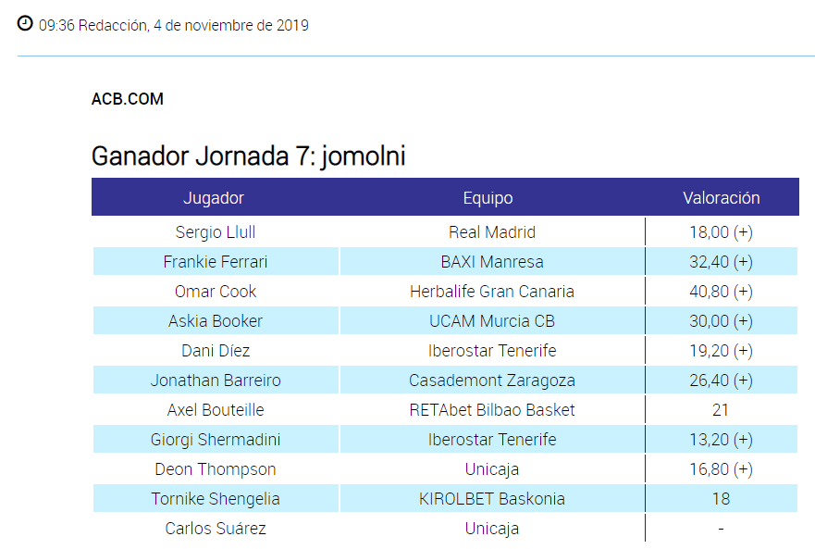Open Dani Díez player link
815x549 pixels.
click(215, 351)
